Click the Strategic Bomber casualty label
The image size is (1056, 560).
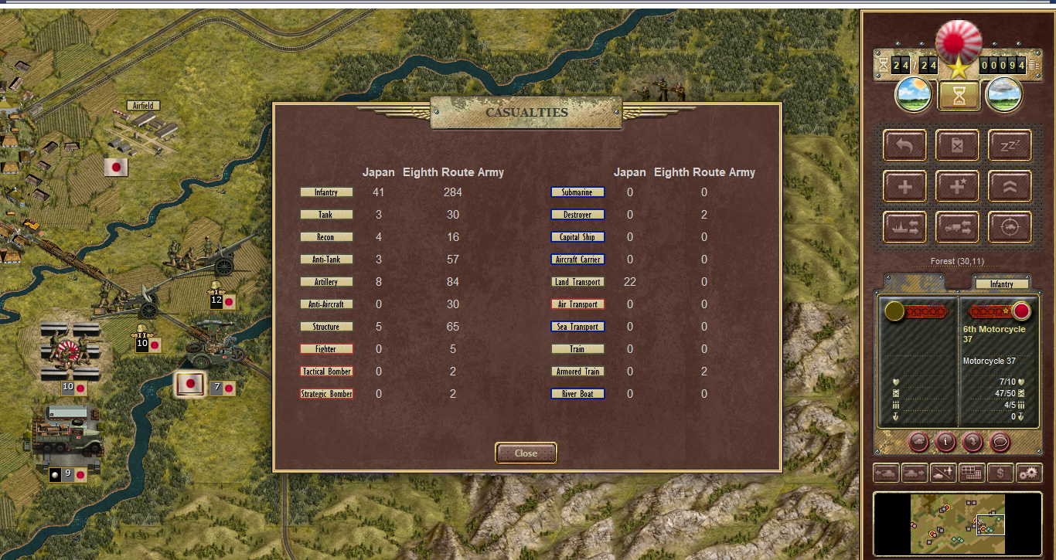point(326,394)
